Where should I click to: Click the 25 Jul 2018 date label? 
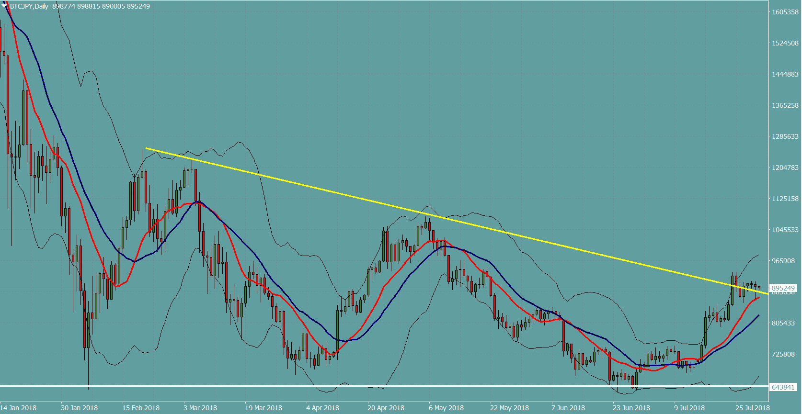click(x=752, y=408)
